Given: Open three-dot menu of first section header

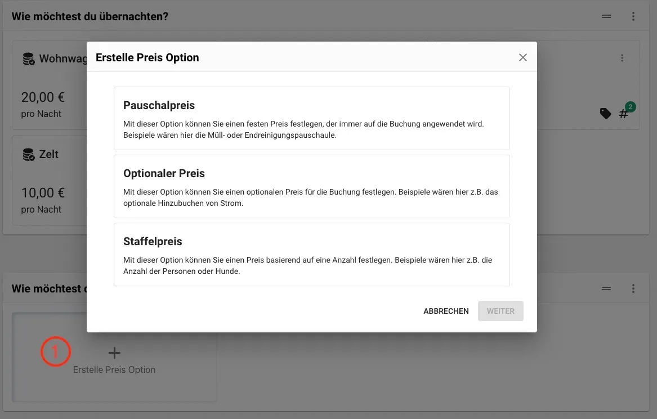Looking at the screenshot, I should tap(633, 16).
